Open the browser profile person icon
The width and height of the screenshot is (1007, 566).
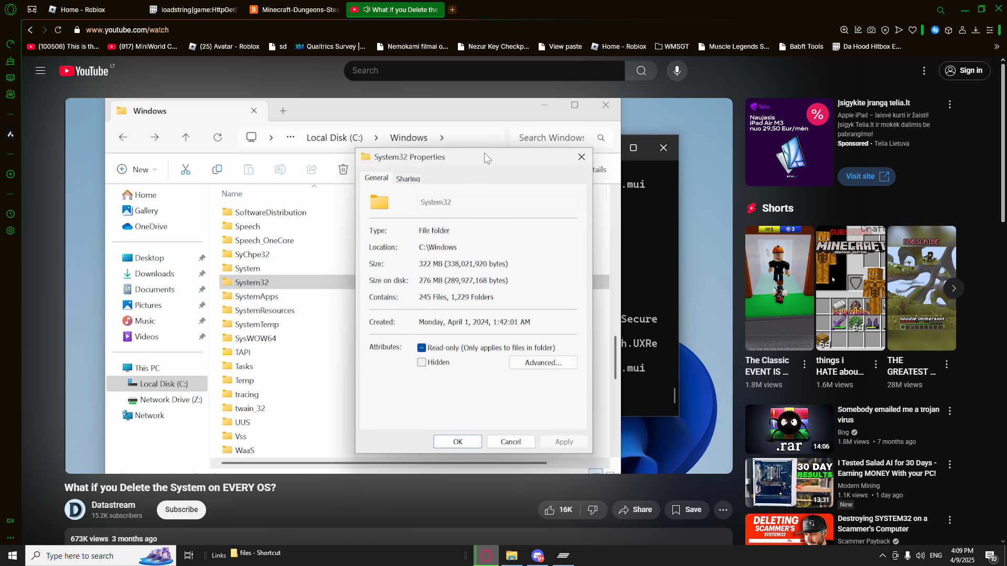[962, 30]
